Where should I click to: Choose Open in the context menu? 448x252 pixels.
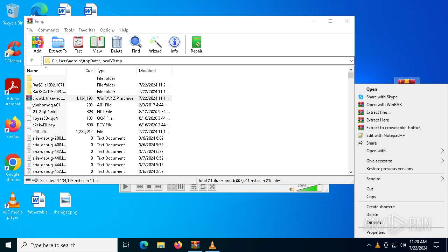pyautogui.click(x=401, y=89)
